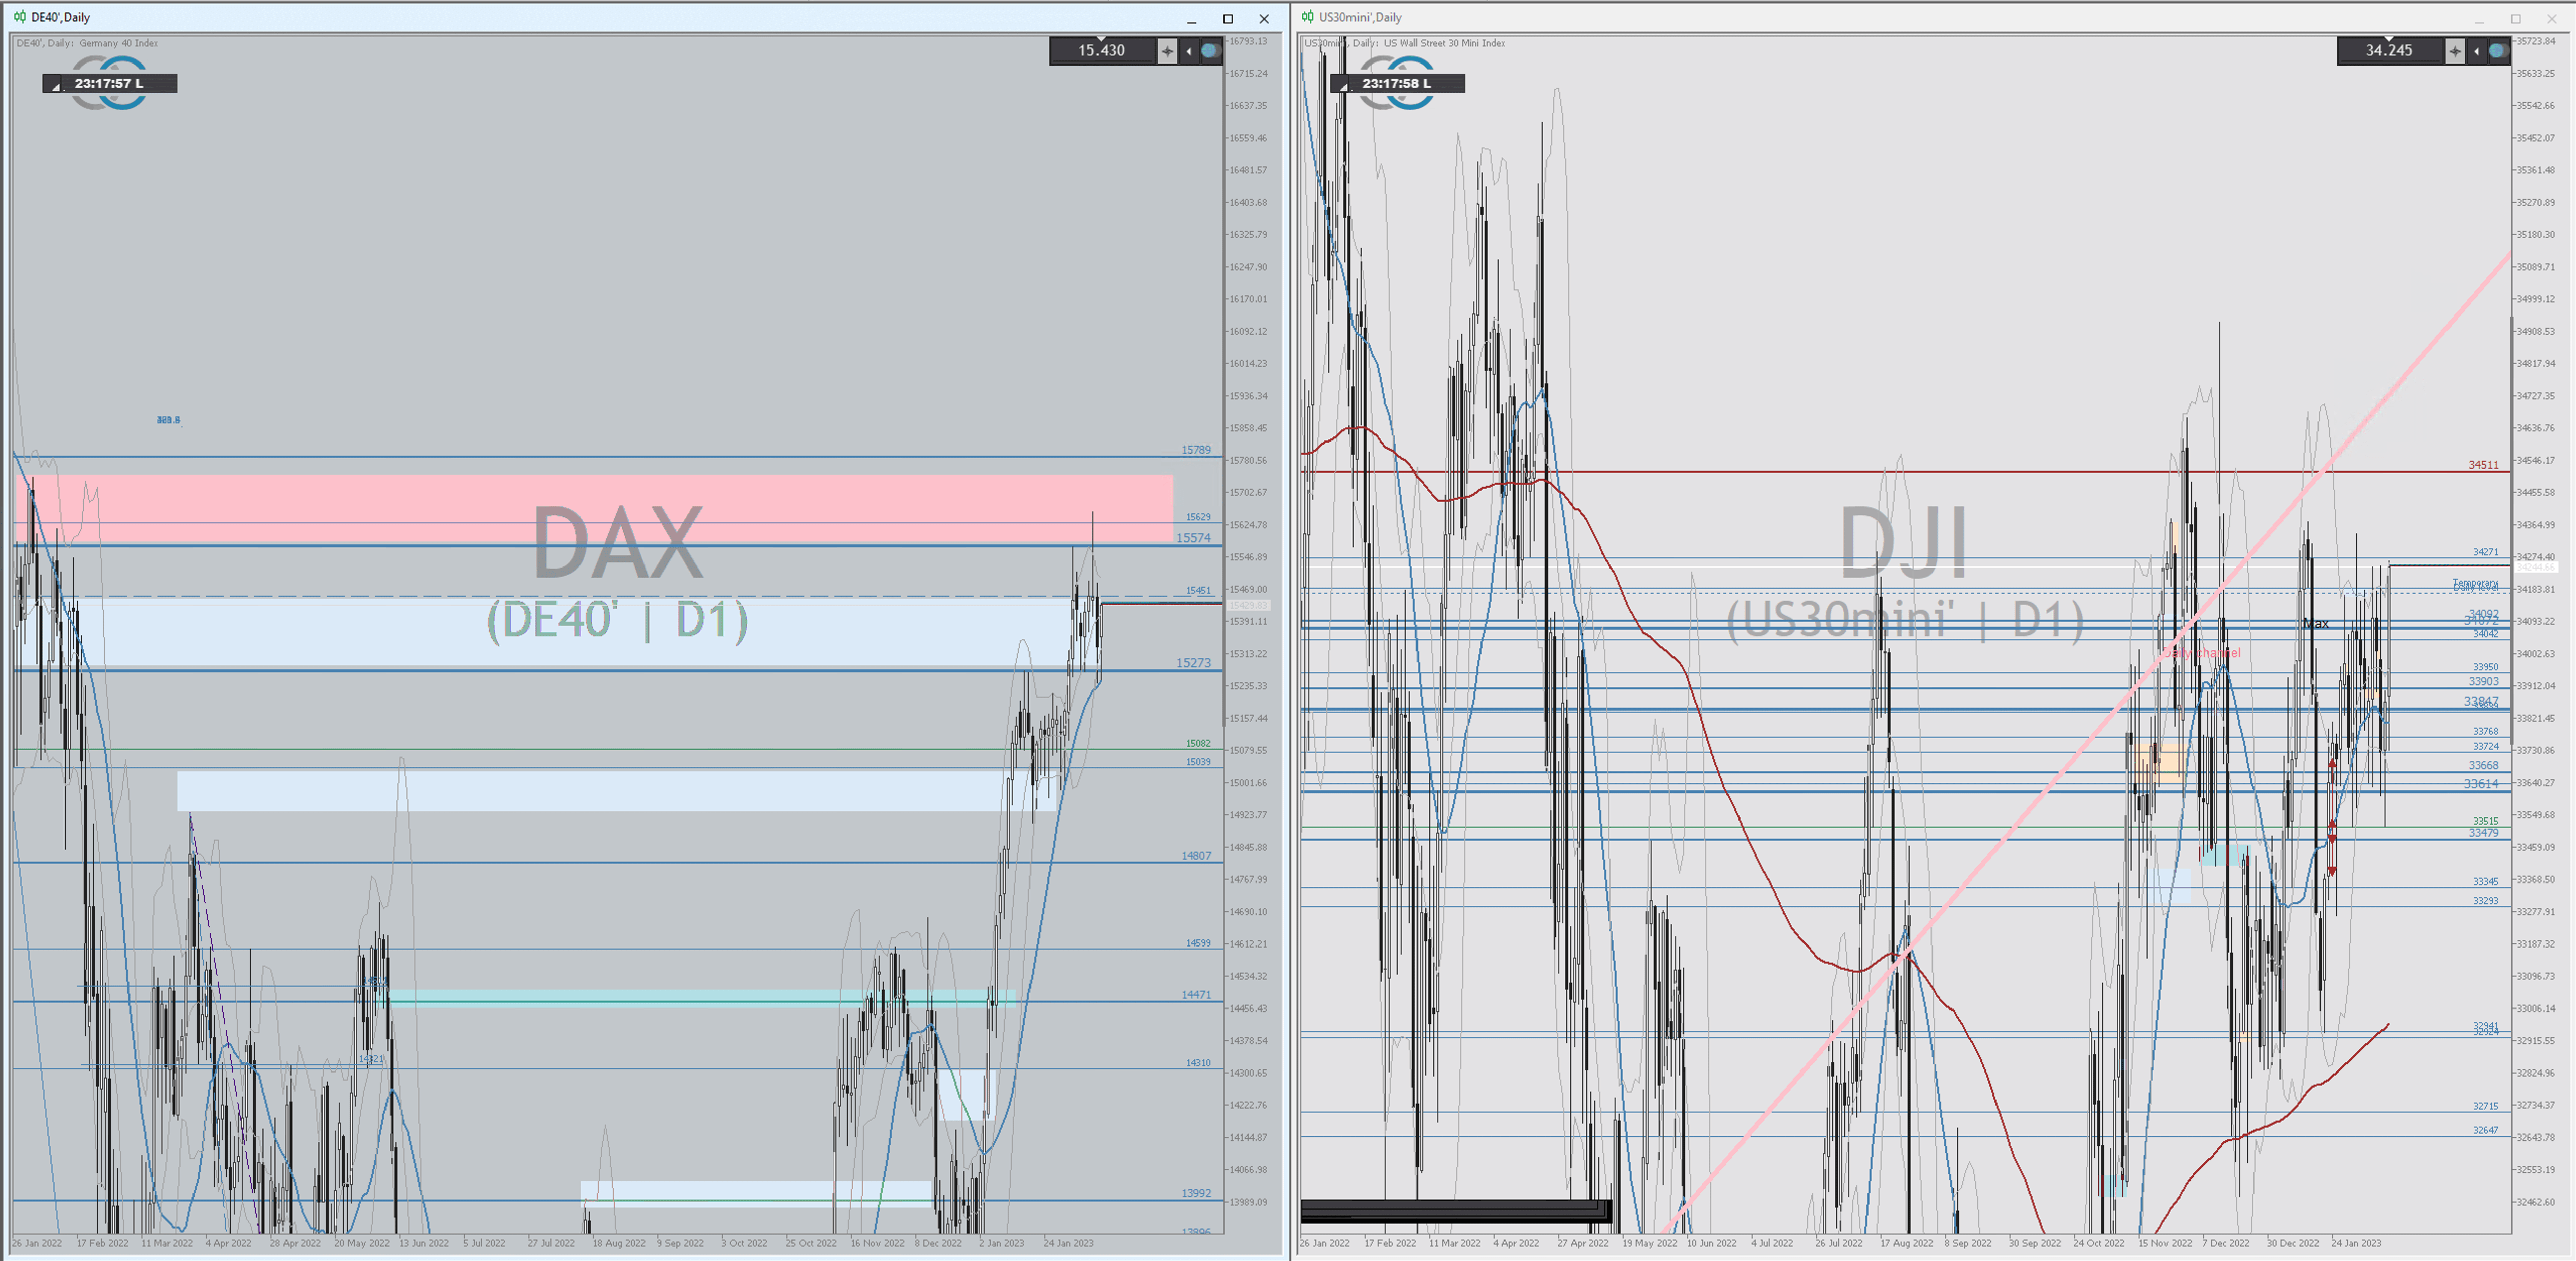2576x1261 pixels.
Task: Click the 'DE40', Daily: Germany 40 Index' caption
Action: [x=87, y=43]
